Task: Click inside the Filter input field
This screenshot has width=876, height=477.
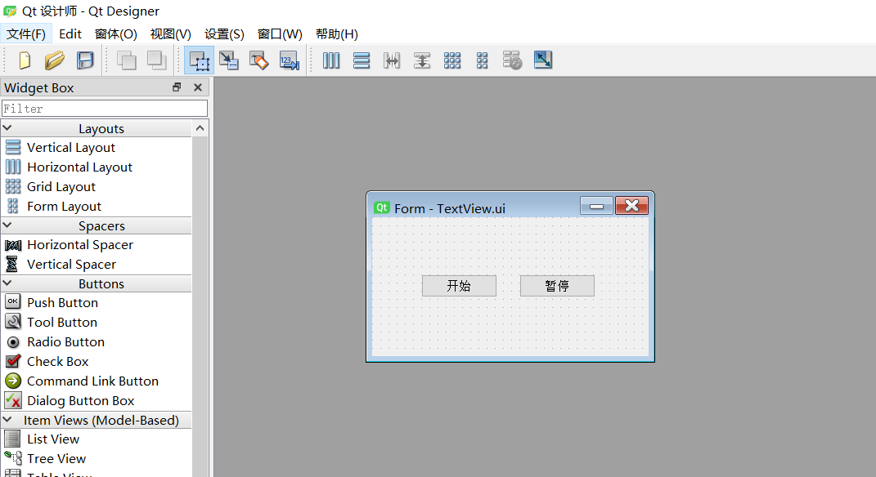Action: point(105,108)
